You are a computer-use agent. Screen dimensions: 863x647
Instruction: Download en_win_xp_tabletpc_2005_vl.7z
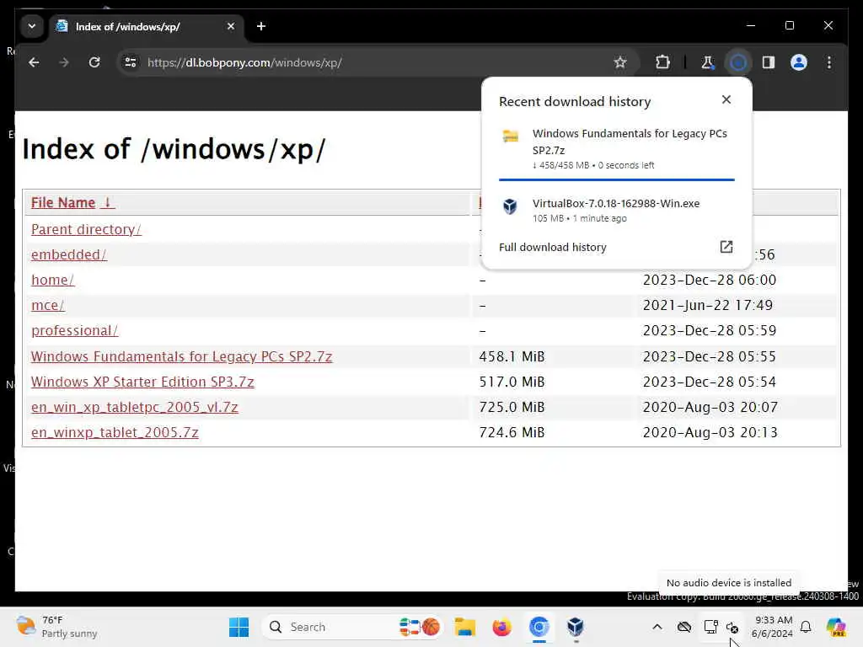point(134,407)
